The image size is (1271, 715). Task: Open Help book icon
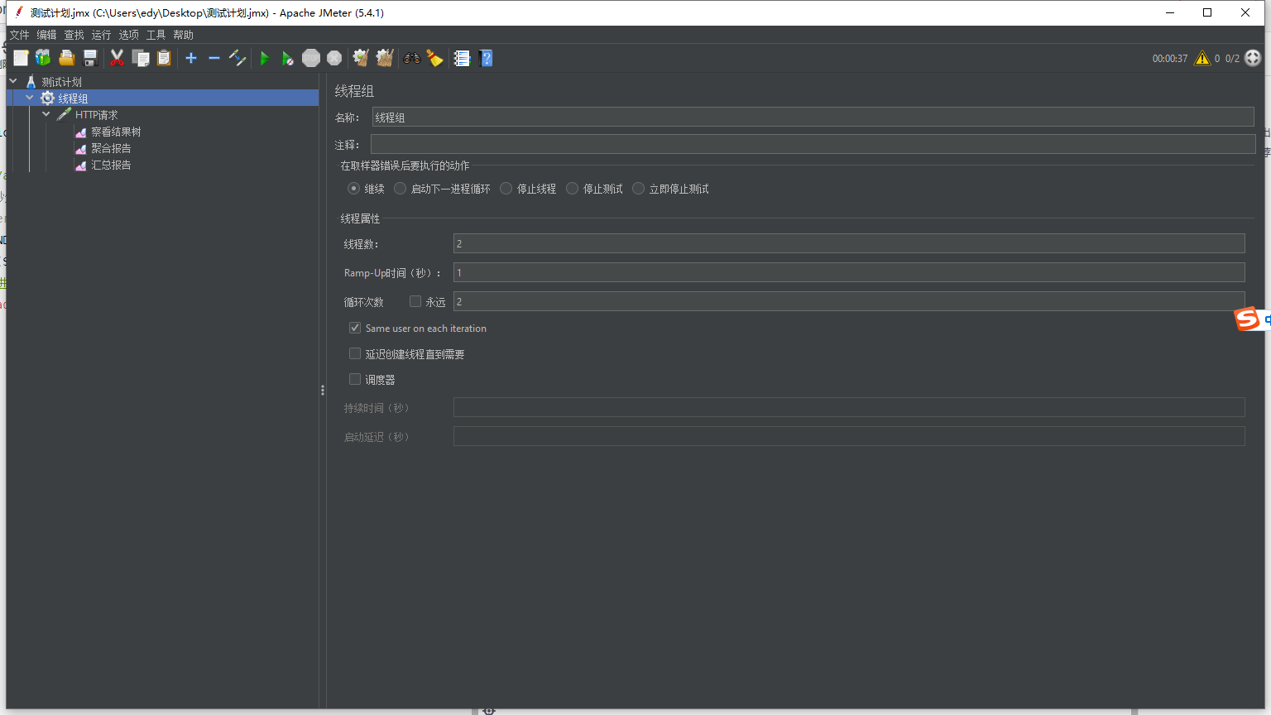tap(486, 58)
